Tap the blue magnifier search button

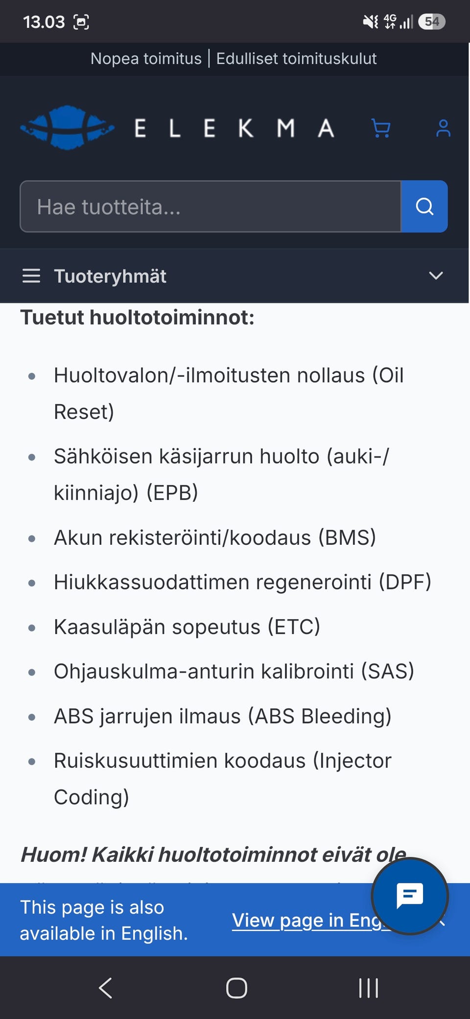pyautogui.click(x=424, y=206)
